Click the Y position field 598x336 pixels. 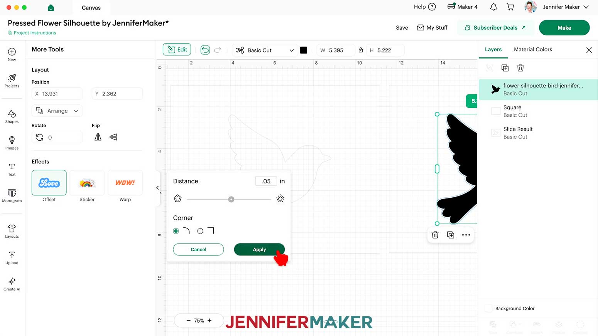click(117, 94)
